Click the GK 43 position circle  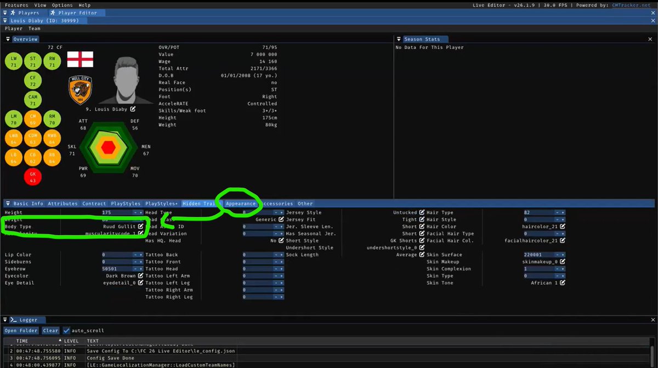pyautogui.click(x=33, y=178)
